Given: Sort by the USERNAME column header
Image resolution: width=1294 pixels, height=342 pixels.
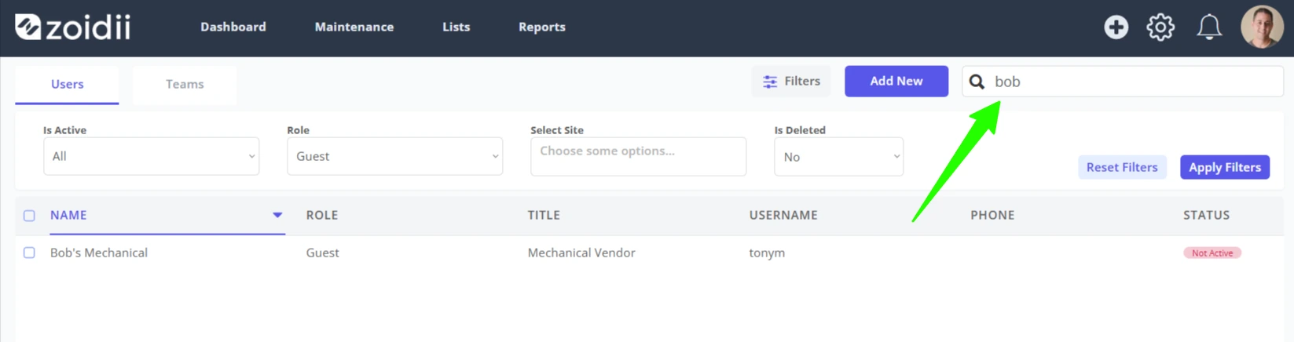Looking at the screenshot, I should 783,215.
